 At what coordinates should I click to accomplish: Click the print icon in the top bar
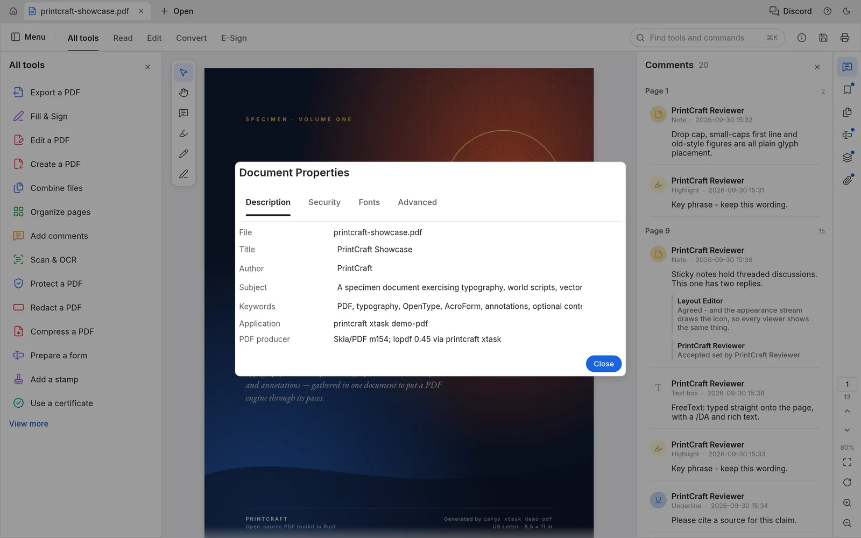(844, 38)
